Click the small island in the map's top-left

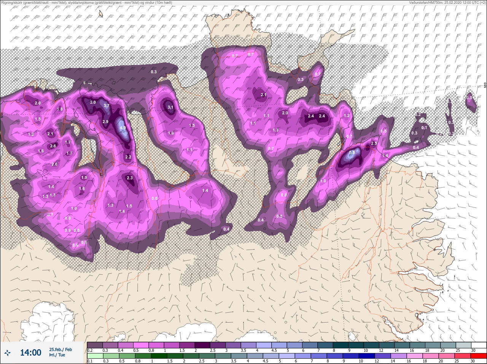[x=100, y=14]
